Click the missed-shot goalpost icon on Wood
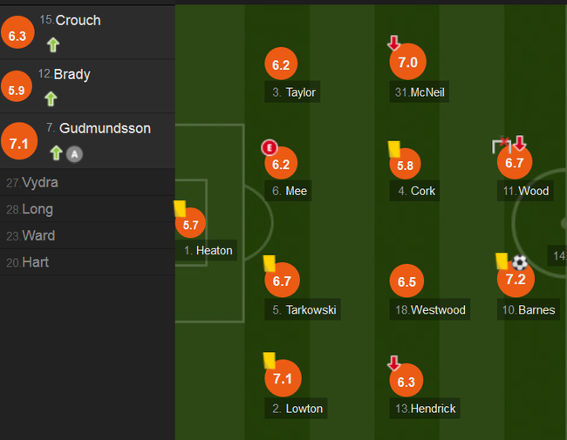This screenshot has width=567, height=440. pos(501,146)
